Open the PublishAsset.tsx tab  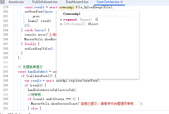coord(45,2)
